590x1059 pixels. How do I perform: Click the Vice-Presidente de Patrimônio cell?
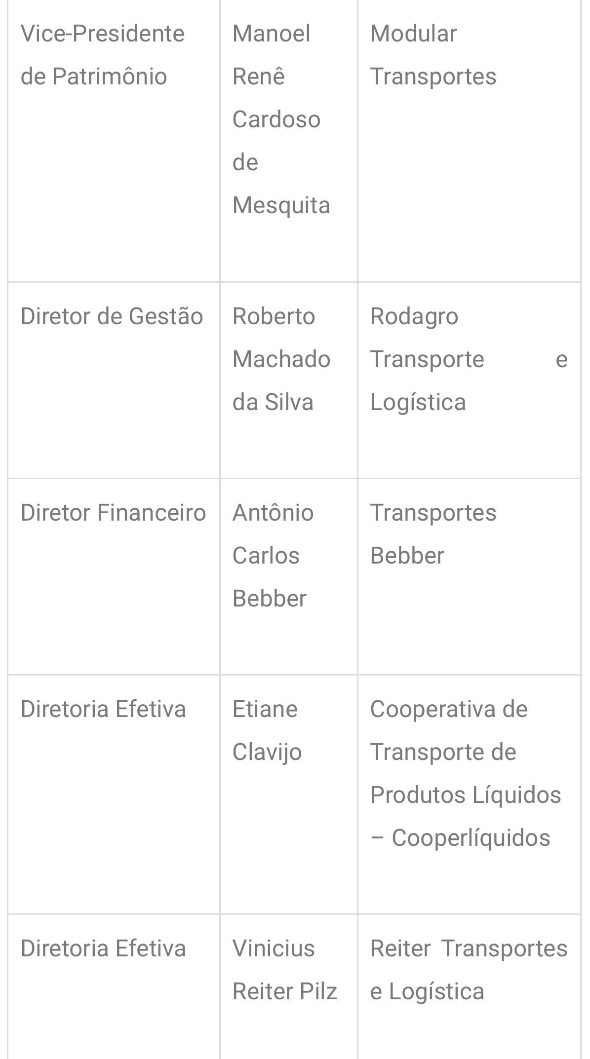103,55
